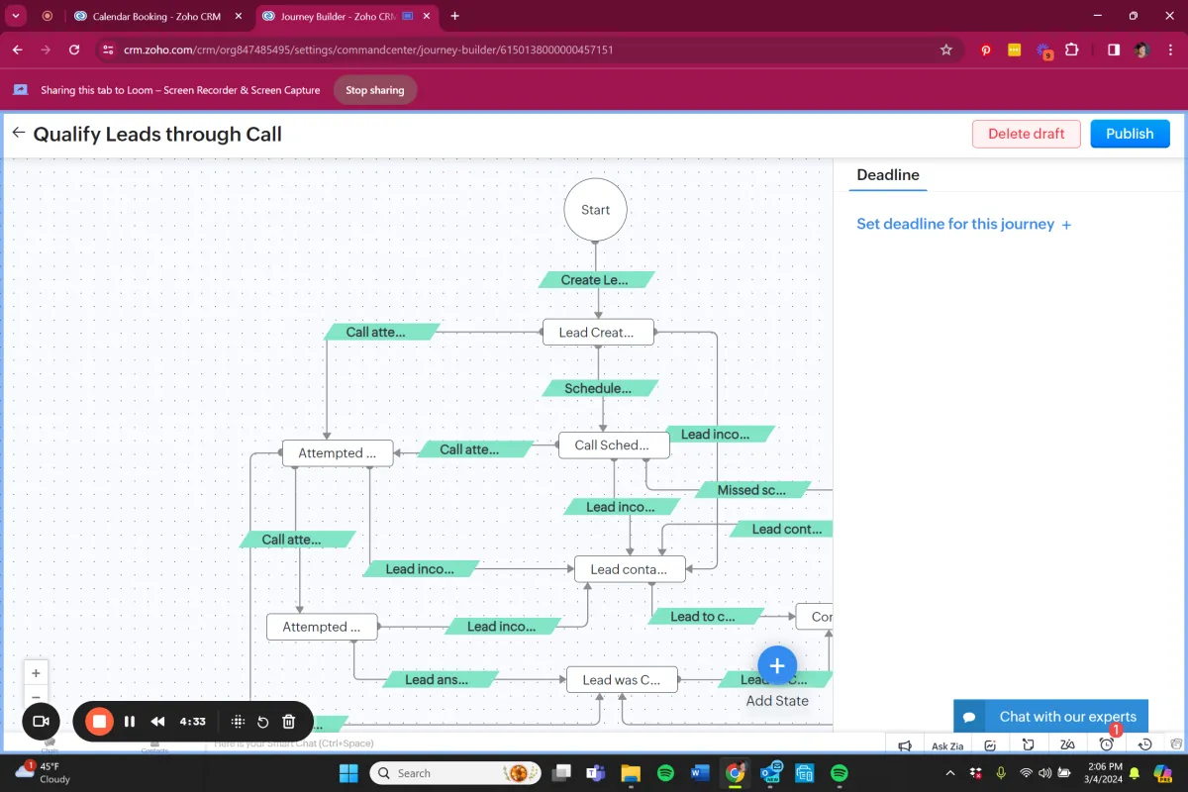Select the Start node

pos(596,210)
